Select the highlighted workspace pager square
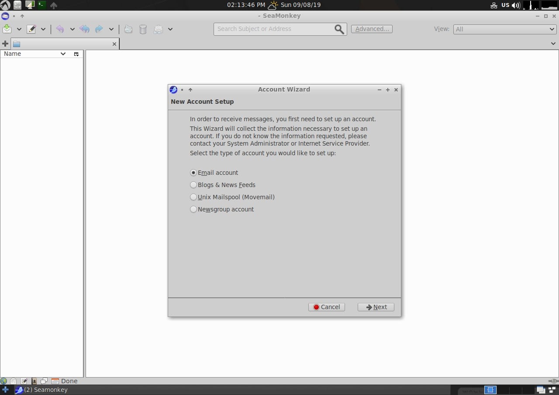 (490, 390)
